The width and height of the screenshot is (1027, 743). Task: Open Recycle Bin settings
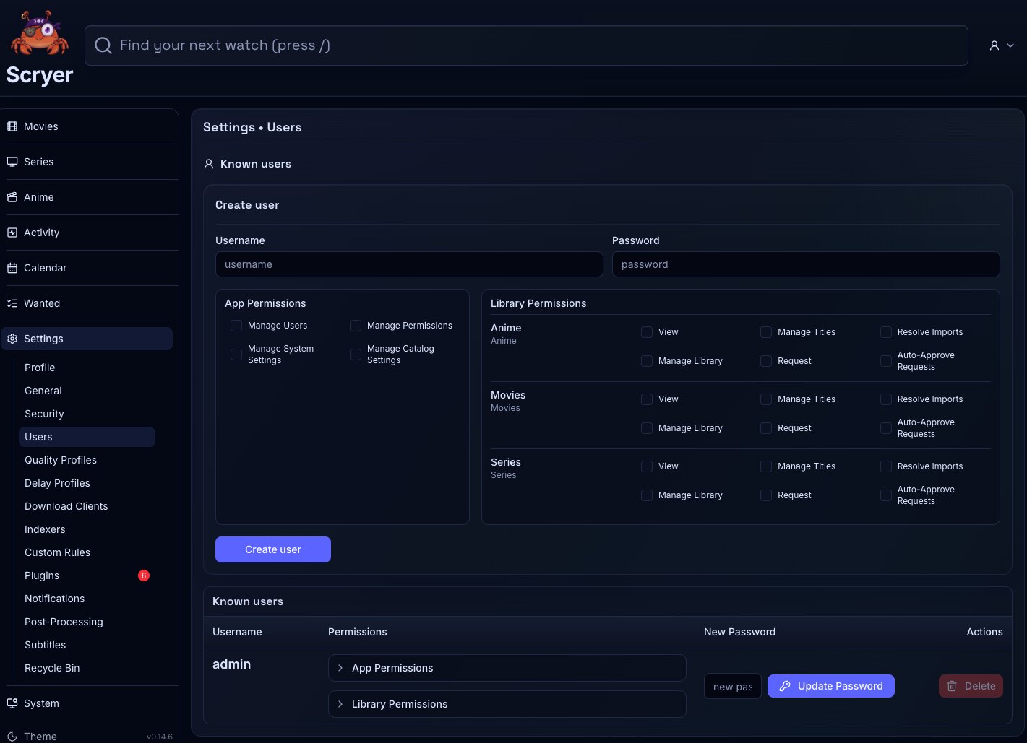(x=87, y=668)
